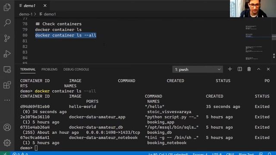Click booking_db container name

coord(160,133)
